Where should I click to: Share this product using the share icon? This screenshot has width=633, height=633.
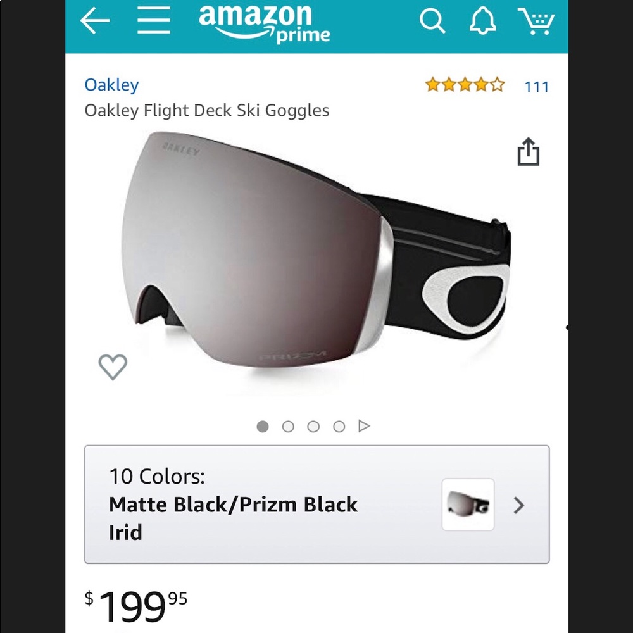(x=527, y=152)
